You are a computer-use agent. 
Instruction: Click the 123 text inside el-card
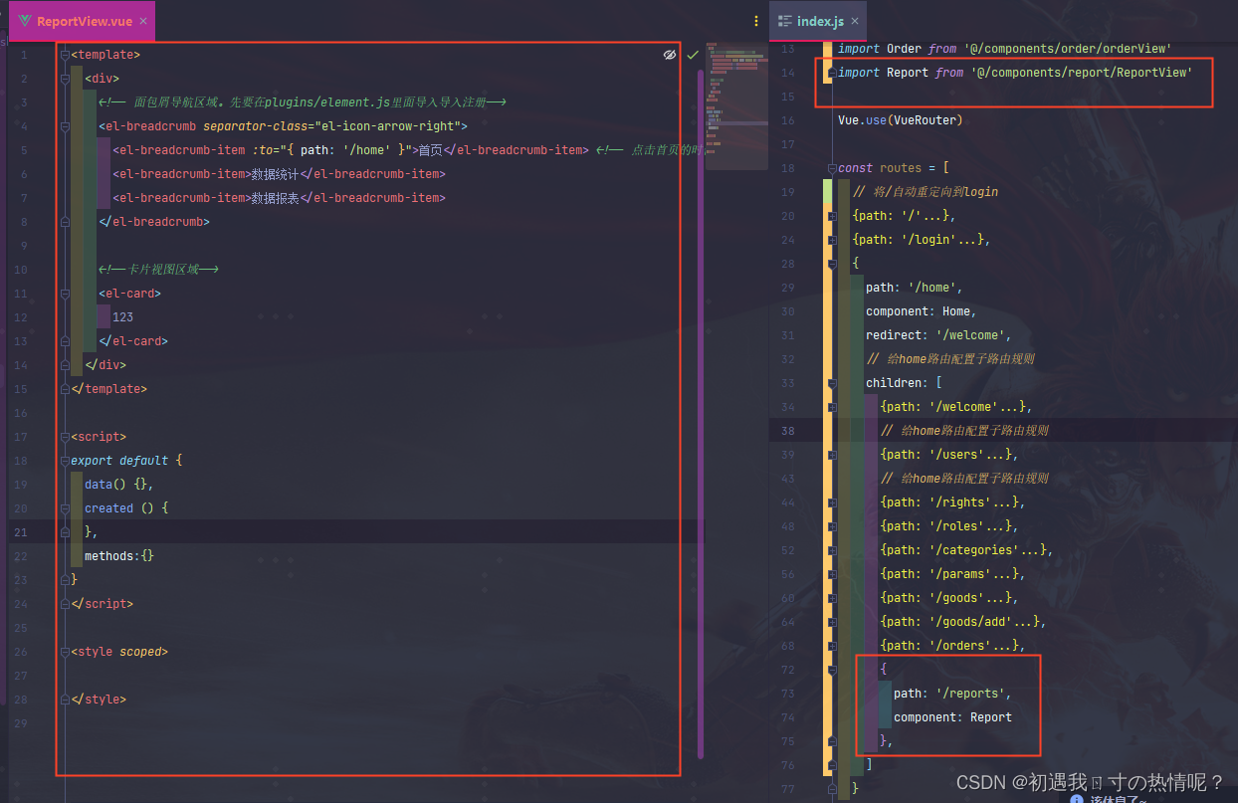(122, 317)
